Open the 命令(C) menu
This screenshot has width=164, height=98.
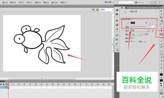tap(30, 3)
